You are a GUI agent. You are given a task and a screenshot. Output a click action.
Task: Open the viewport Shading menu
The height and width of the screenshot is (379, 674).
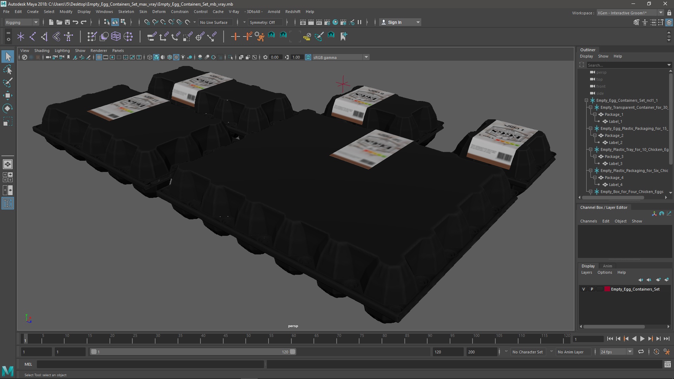point(42,51)
